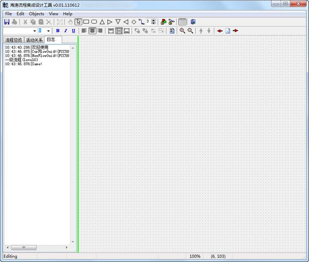309x262 pixels.
Task: Select the rectangle shape tool
Action: [x=86, y=22]
